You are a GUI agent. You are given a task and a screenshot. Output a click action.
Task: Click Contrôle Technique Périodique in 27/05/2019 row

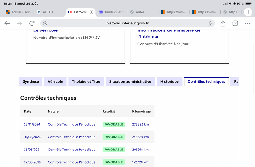[x=71, y=162]
